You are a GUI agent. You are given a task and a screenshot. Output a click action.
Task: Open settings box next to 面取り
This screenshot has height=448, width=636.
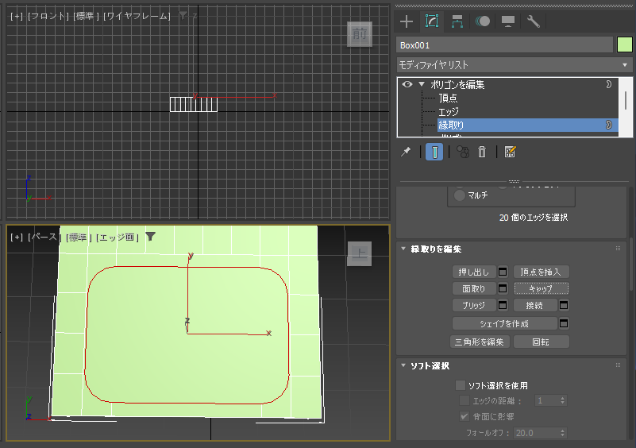(503, 288)
